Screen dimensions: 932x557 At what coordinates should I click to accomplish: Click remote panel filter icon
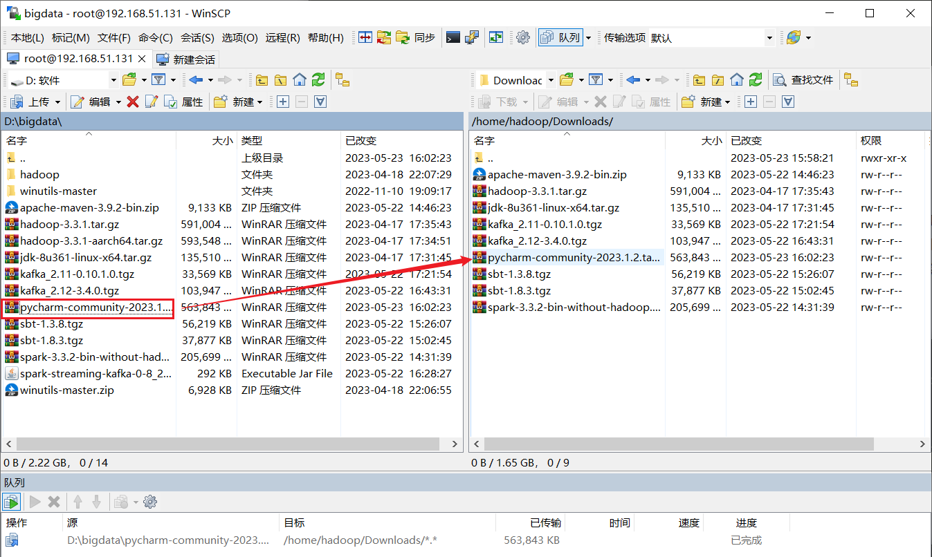point(596,80)
